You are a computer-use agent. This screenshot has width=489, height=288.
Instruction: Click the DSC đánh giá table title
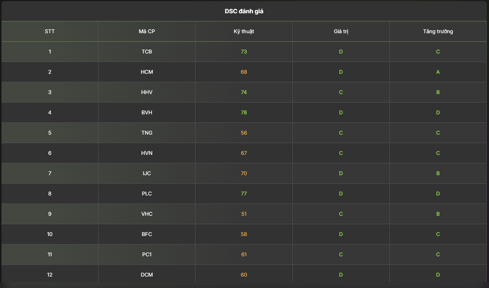click(244, 11)
